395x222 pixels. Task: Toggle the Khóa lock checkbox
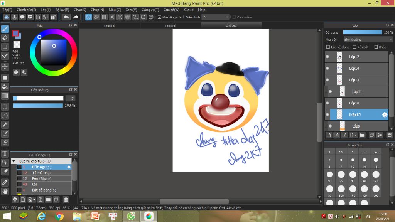[376, 47]
